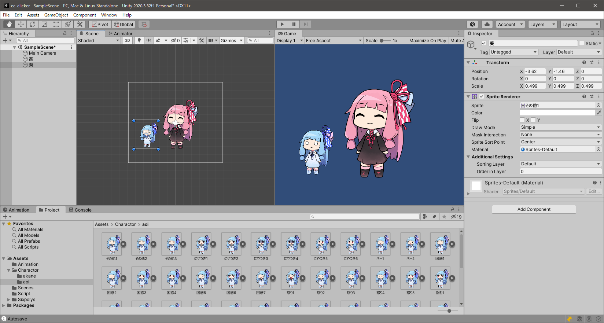This screenshot has width=604, height=323.
Task: Open Sorting Layer dropdown
Action: click(561, 164)
